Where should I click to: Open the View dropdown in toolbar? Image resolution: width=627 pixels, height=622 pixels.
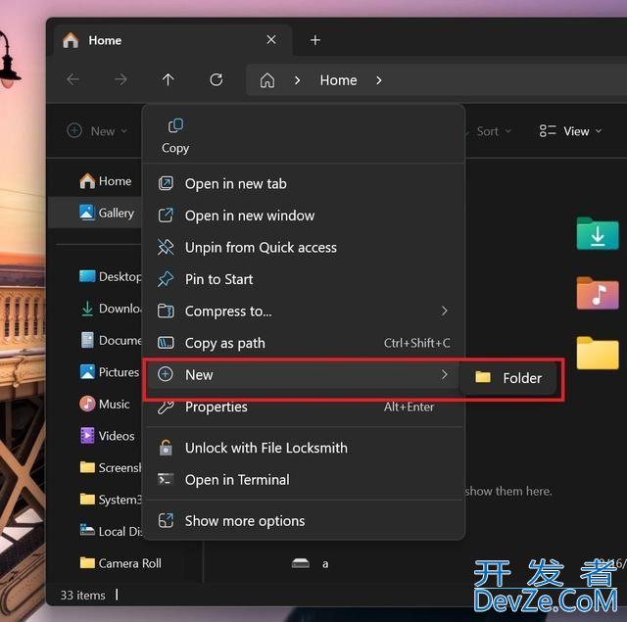(x=570, y=131)
